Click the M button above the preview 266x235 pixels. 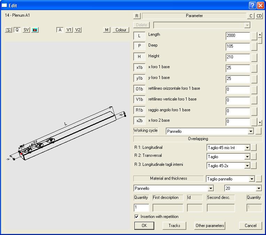pos(107,30)
